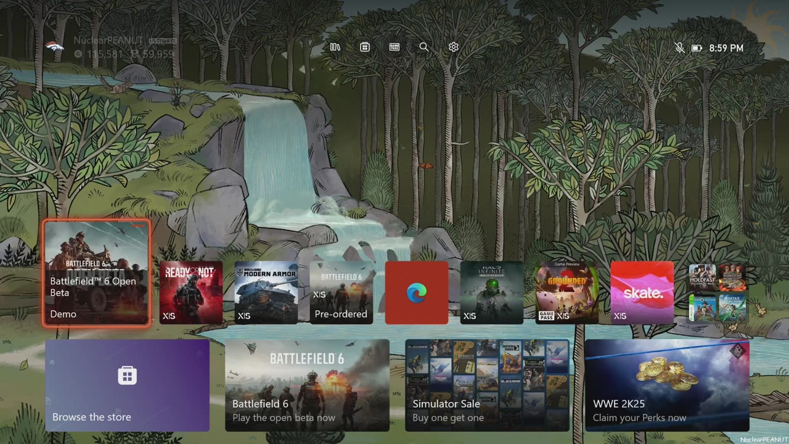Open the Game Pass icon in top bar

pos(394,47)
